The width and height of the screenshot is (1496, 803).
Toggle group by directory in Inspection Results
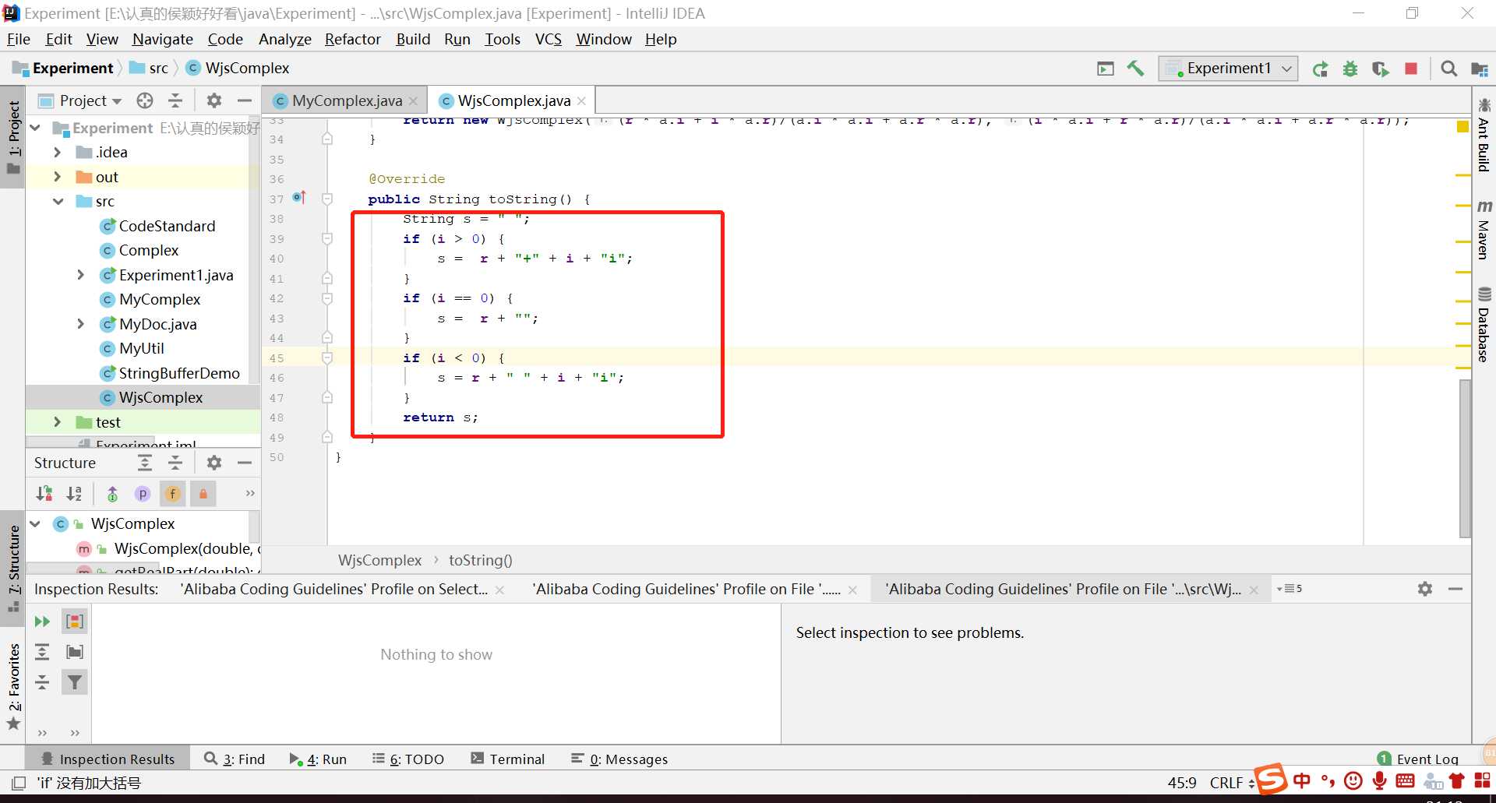coord(75,652)
